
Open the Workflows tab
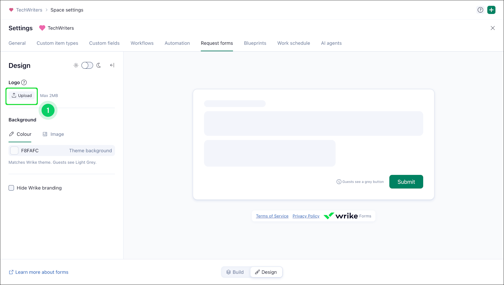(142, 43)
